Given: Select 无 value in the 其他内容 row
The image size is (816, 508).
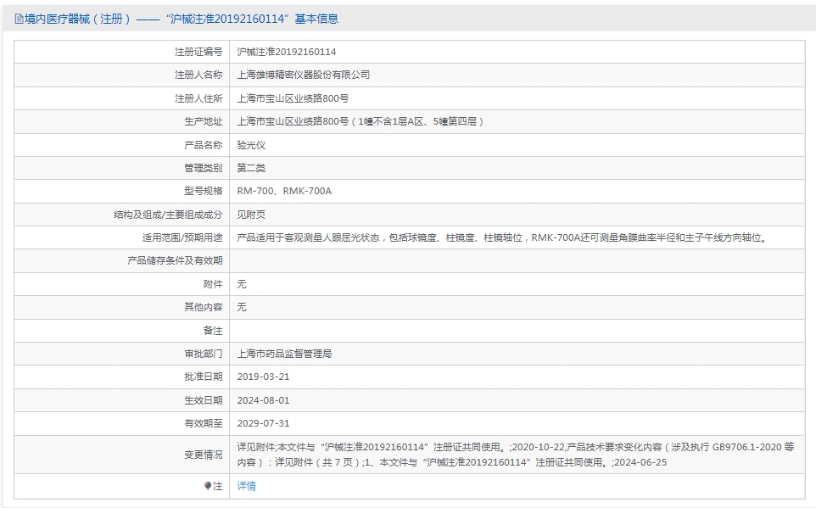Looking at the screenshot, I should 242,307.
